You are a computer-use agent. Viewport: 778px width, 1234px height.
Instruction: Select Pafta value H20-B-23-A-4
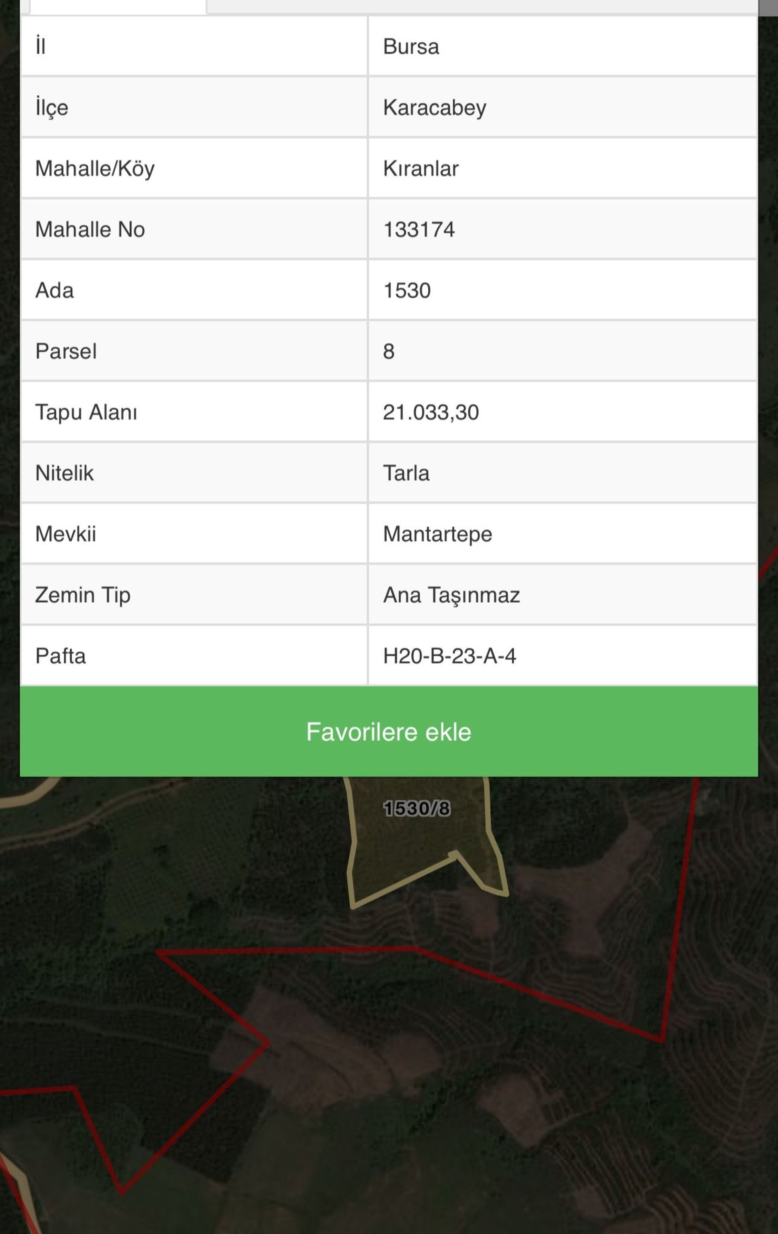(449, 656)
